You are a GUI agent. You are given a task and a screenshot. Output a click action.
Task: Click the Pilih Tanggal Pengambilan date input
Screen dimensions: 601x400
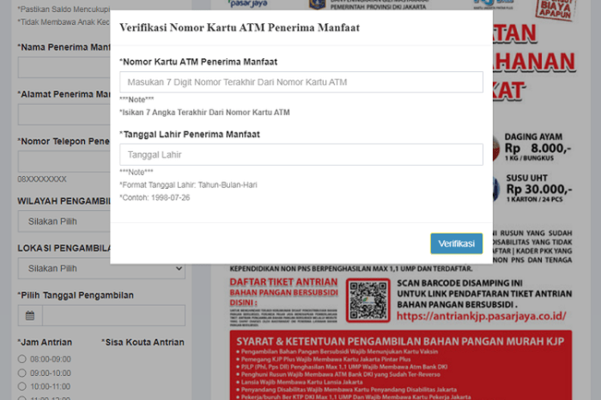coord(112,316)
